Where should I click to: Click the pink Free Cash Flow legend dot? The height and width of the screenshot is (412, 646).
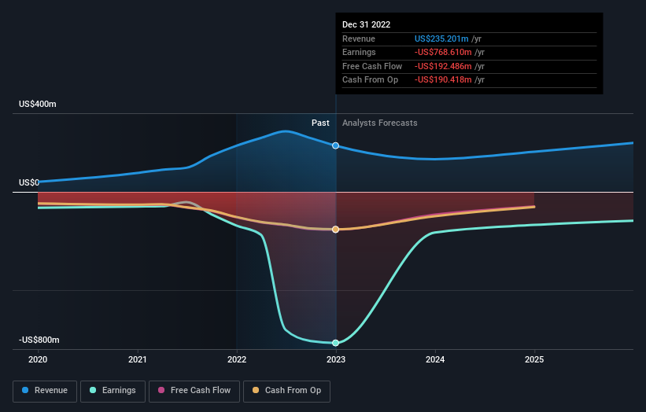(x=161, y=390)
